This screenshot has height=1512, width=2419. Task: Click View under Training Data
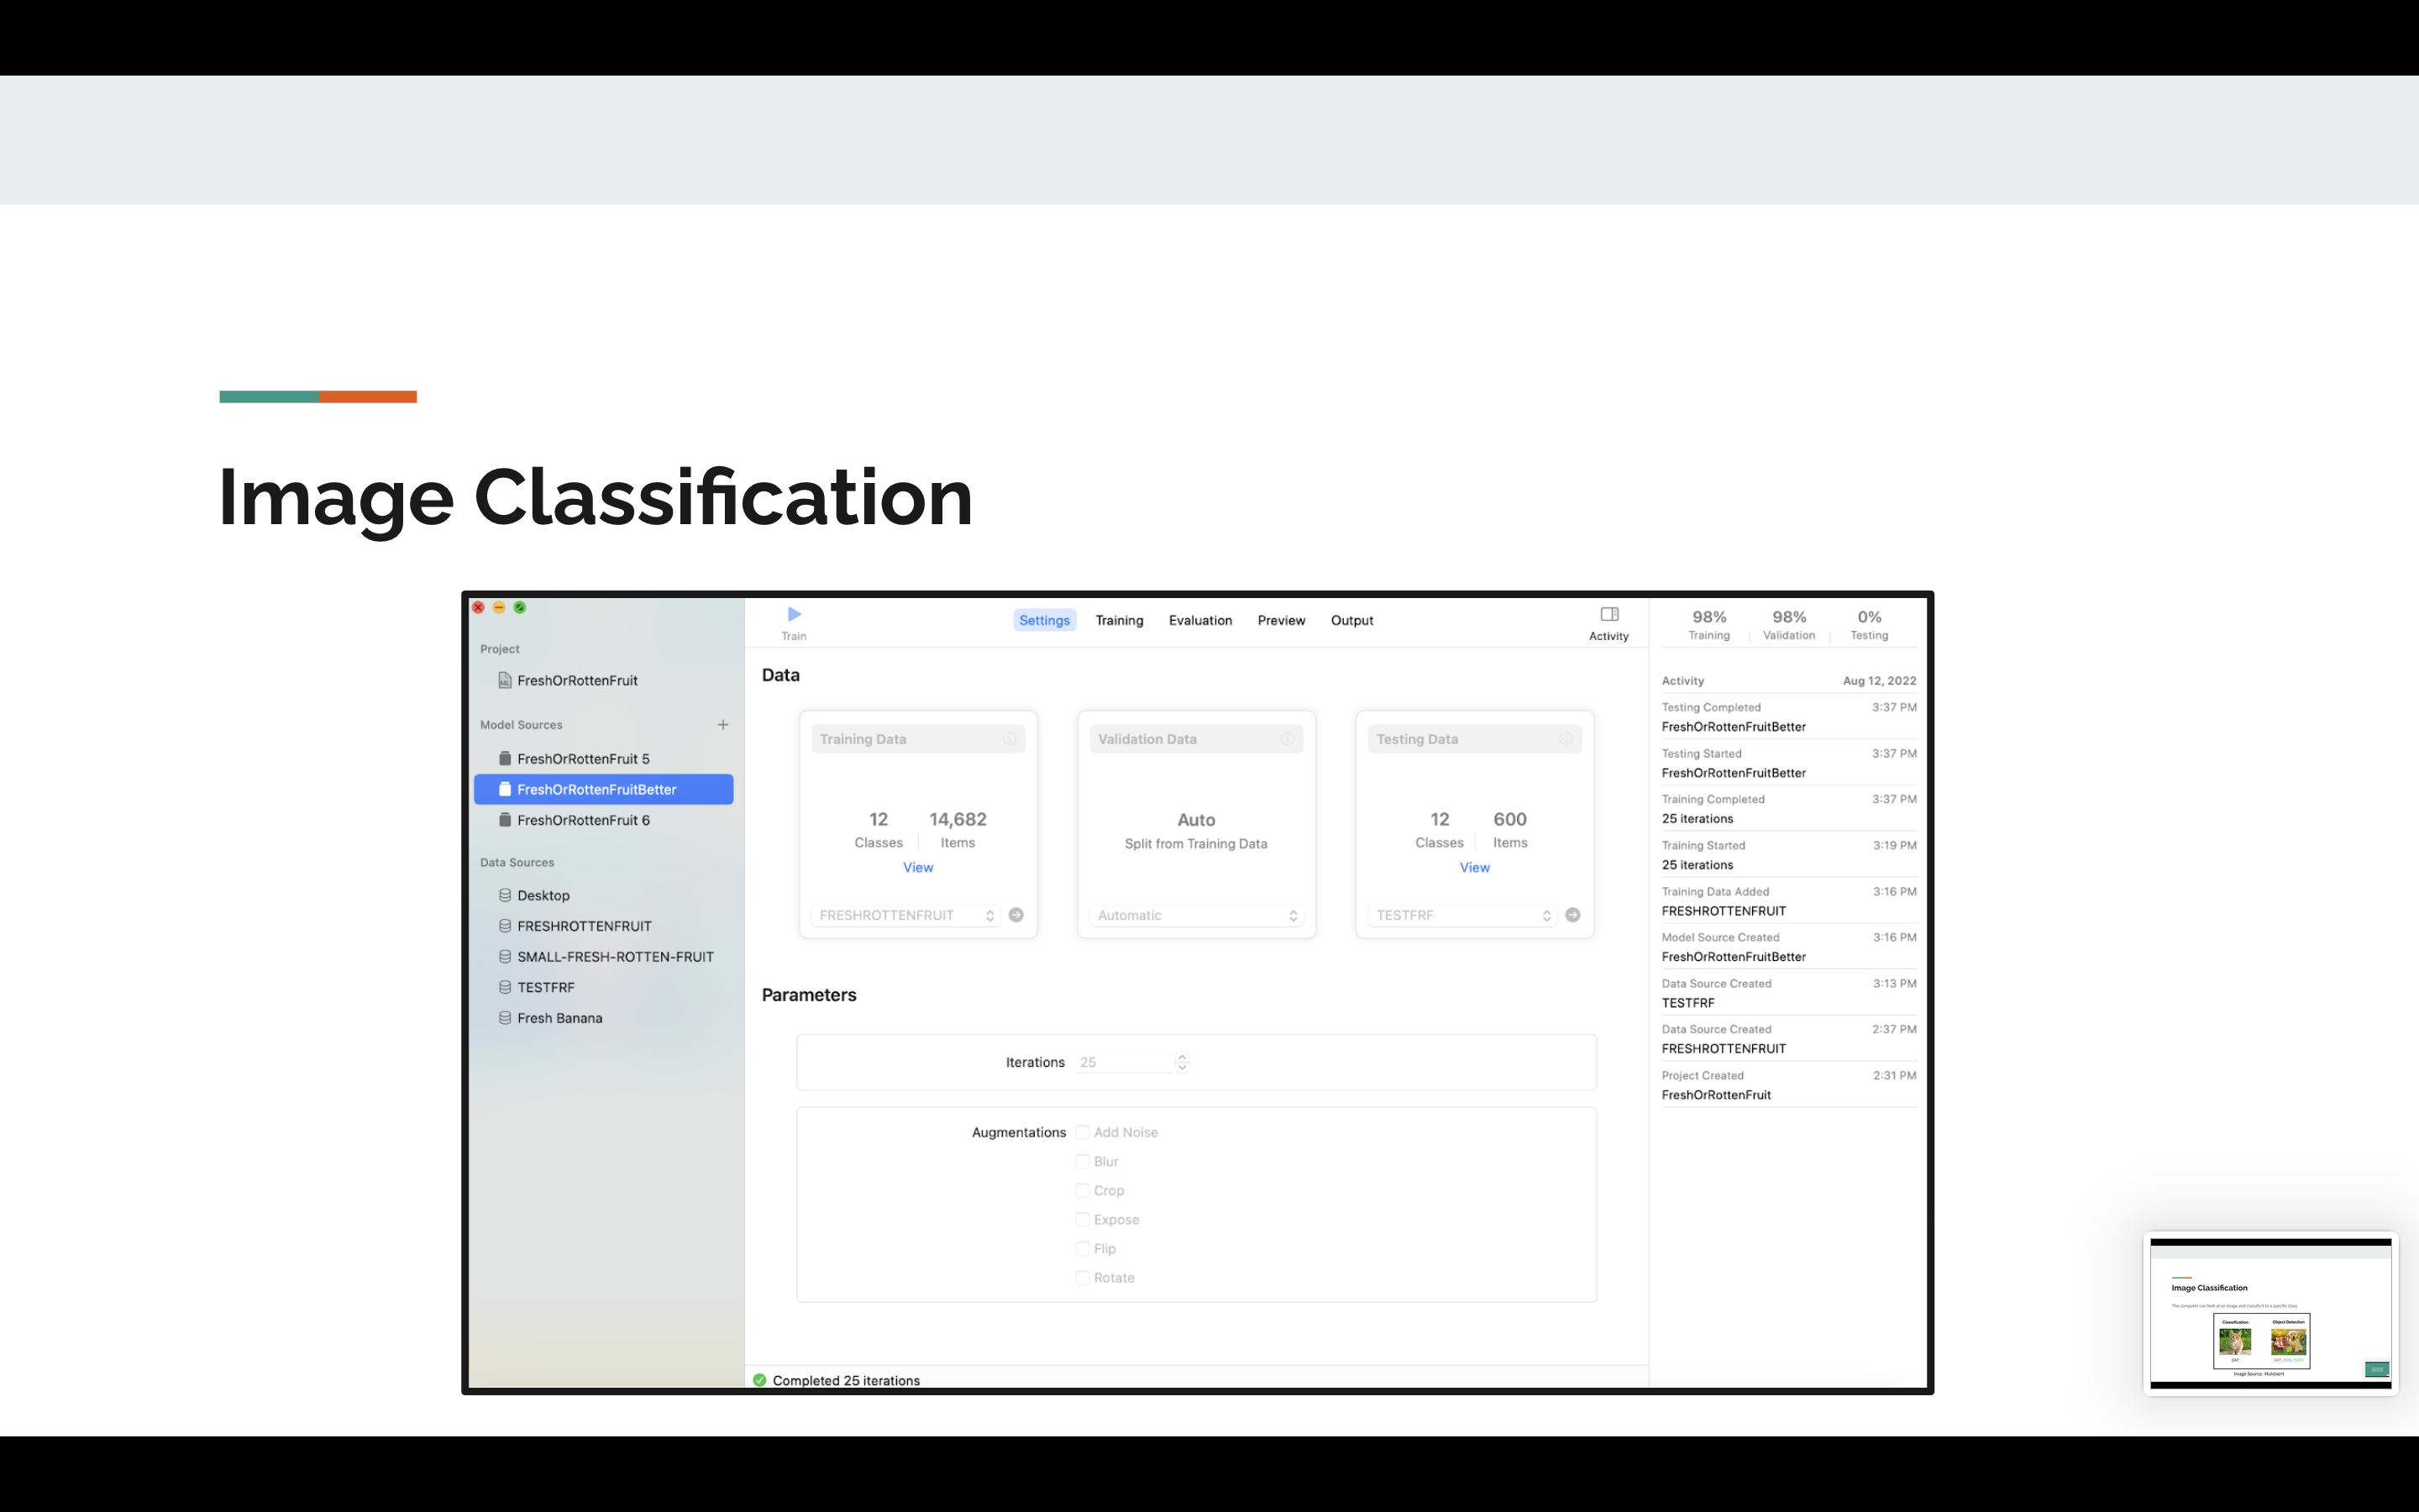click(x=917, y=867)
